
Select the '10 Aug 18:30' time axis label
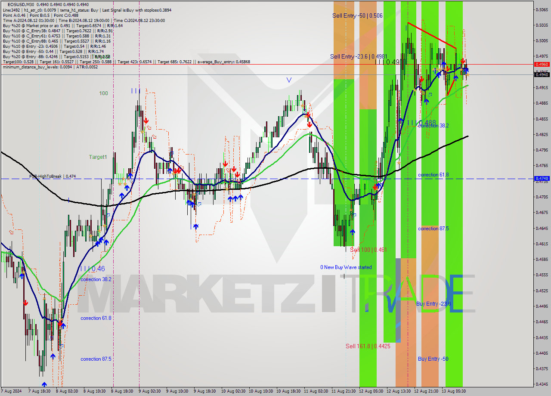[288, 391]
